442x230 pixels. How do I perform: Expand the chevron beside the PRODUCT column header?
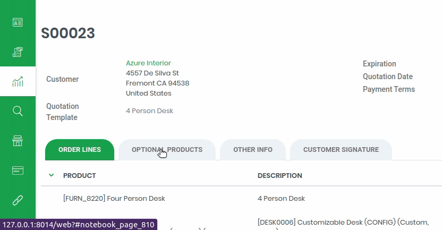click(x=52, y=175)
